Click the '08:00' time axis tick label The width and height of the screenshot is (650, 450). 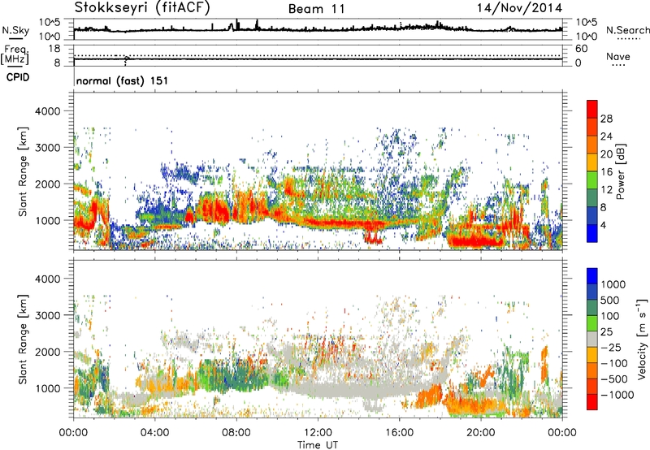click(236, 433)
